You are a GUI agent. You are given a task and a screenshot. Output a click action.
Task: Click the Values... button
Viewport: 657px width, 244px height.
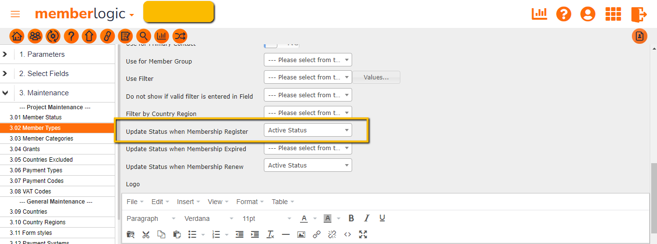point(376,77)
